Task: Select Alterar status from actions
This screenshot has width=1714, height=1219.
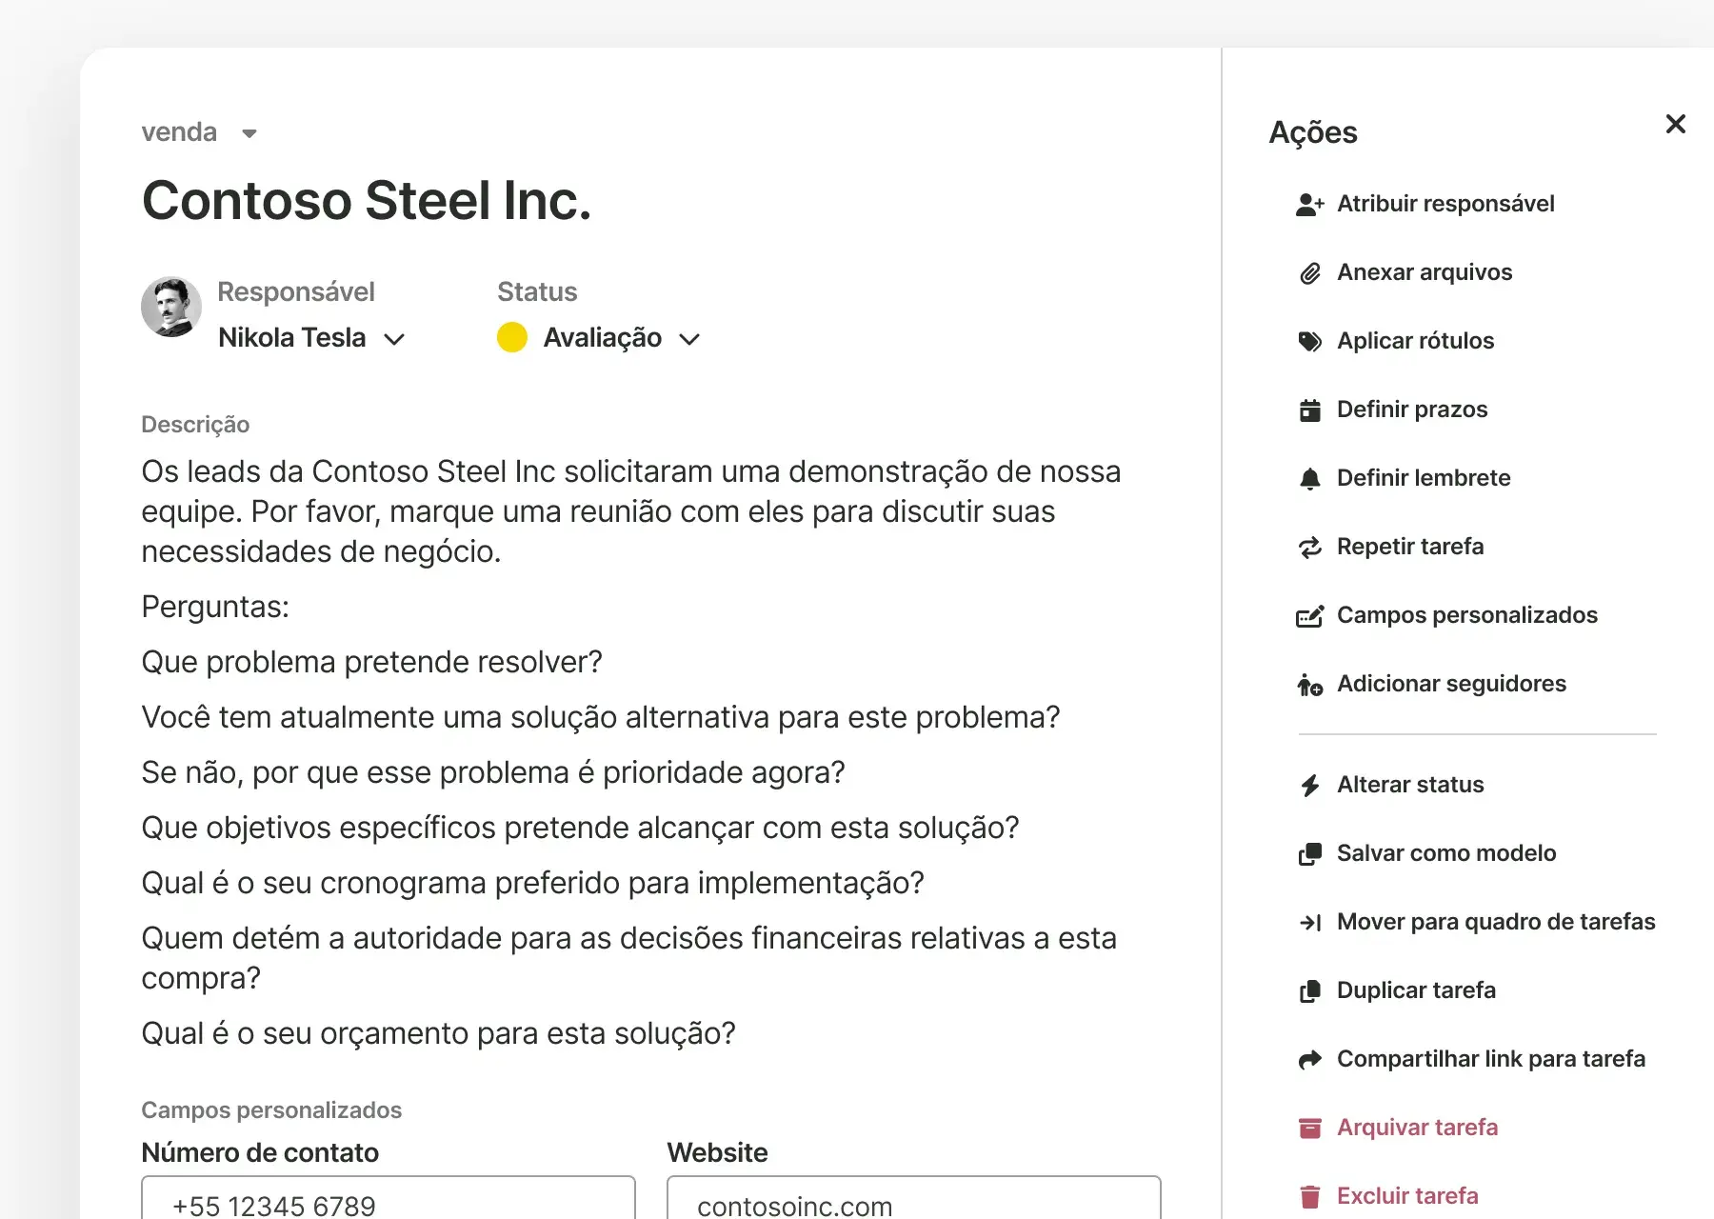Action: click(x=1409, y=785)
